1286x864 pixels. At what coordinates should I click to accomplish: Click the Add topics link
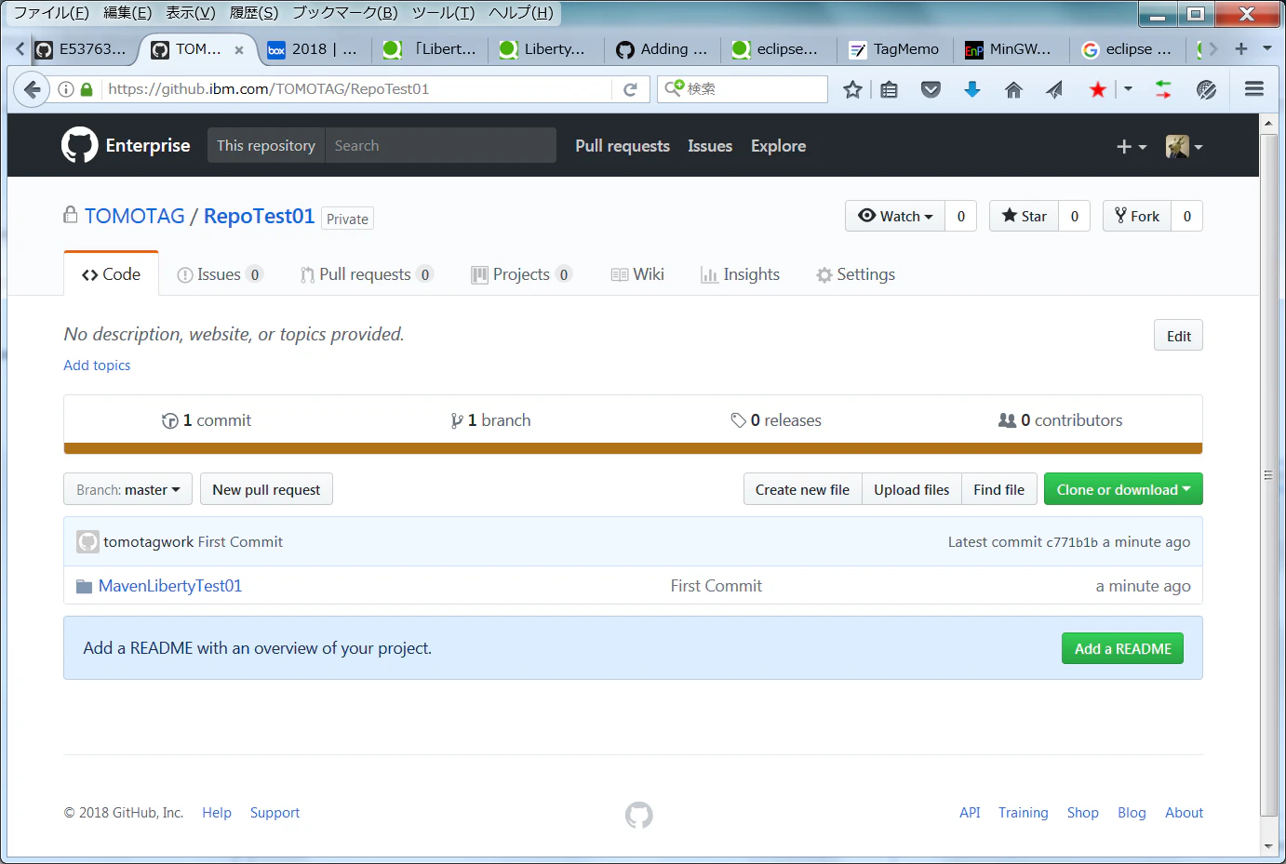click(x=97, y=366)
